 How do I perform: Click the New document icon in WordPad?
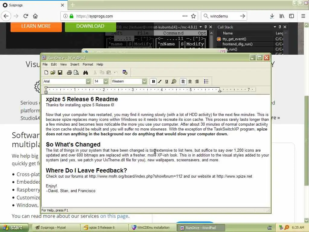coord(46,72)
